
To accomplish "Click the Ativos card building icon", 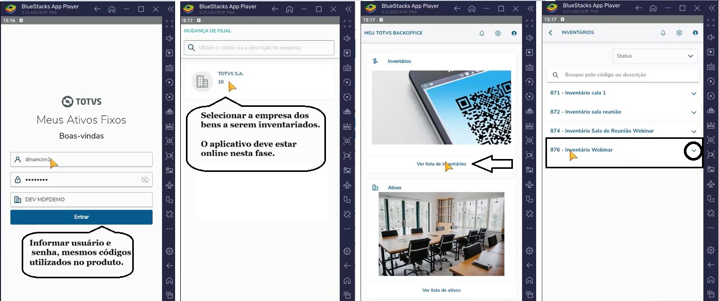I will click(376, 187).
